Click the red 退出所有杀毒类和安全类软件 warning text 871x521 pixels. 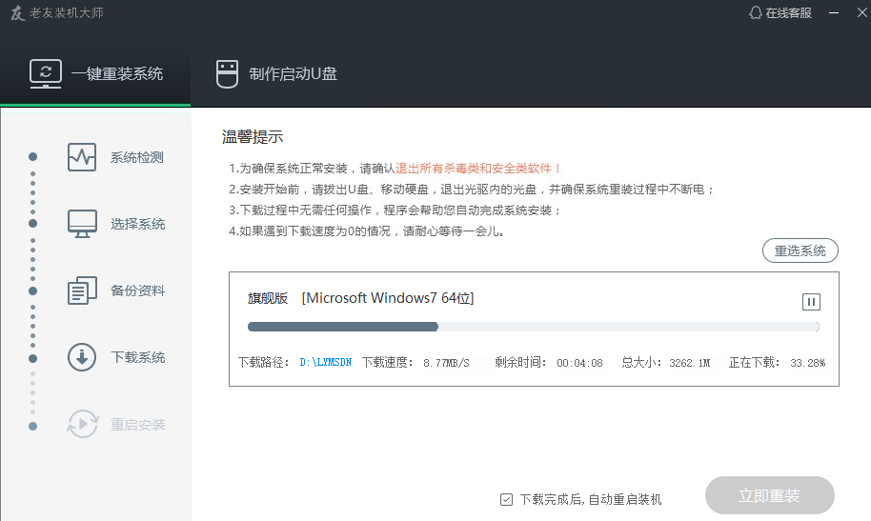point(477,169)
